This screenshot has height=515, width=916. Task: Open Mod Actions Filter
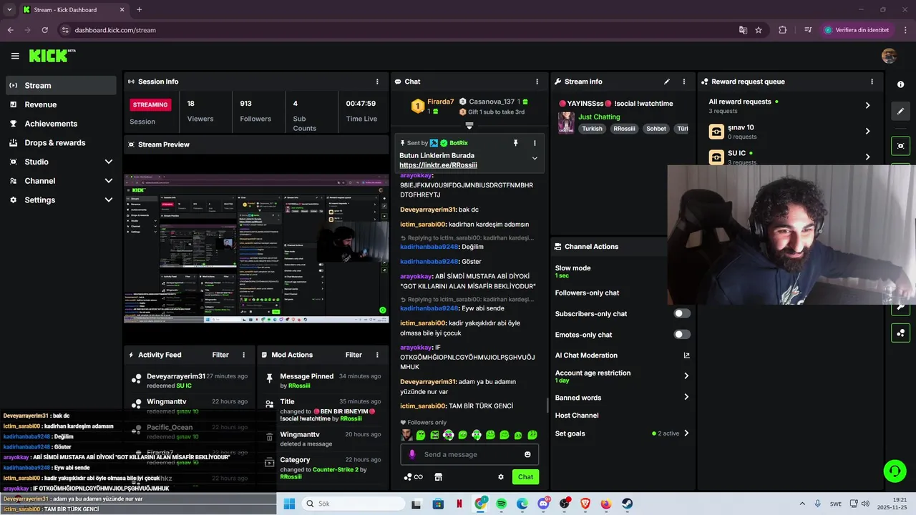tap(354, 355)
